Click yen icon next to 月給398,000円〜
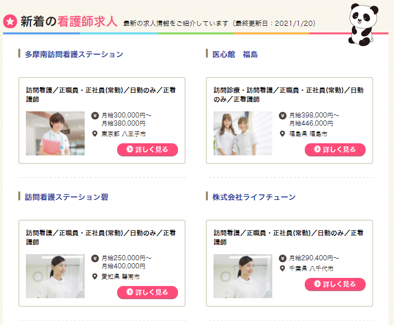Viewport: 394px width, 325px height. click(x=282, y=115)
